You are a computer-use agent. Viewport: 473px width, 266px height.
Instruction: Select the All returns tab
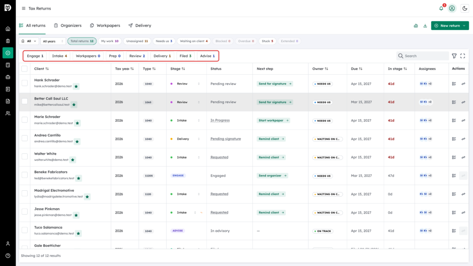click(32, 26)
